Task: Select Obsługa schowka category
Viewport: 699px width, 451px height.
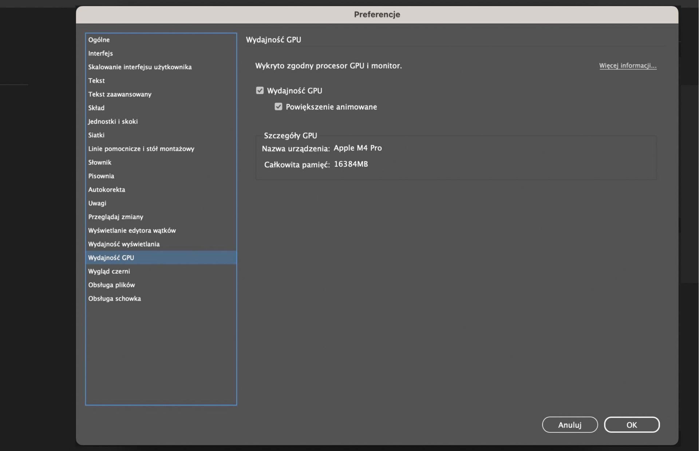Action: click(115, 298)
